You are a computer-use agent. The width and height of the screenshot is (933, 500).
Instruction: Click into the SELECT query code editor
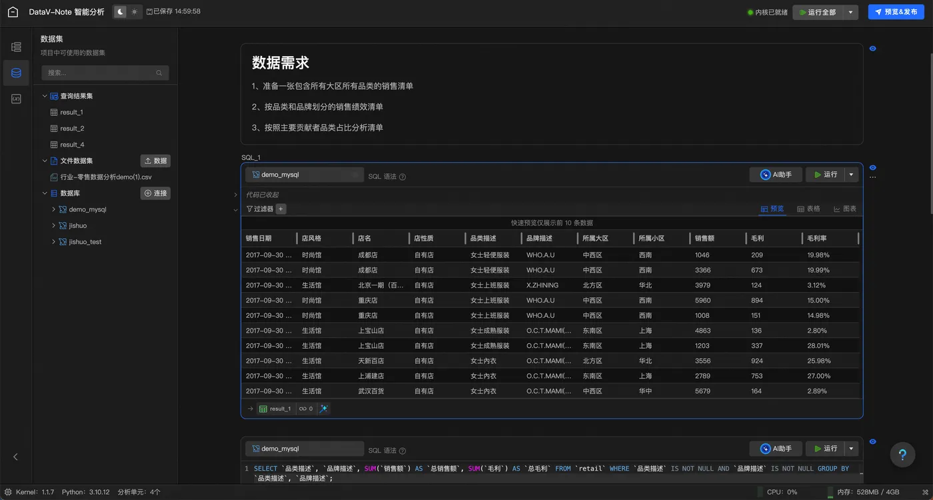pos(551,473)
